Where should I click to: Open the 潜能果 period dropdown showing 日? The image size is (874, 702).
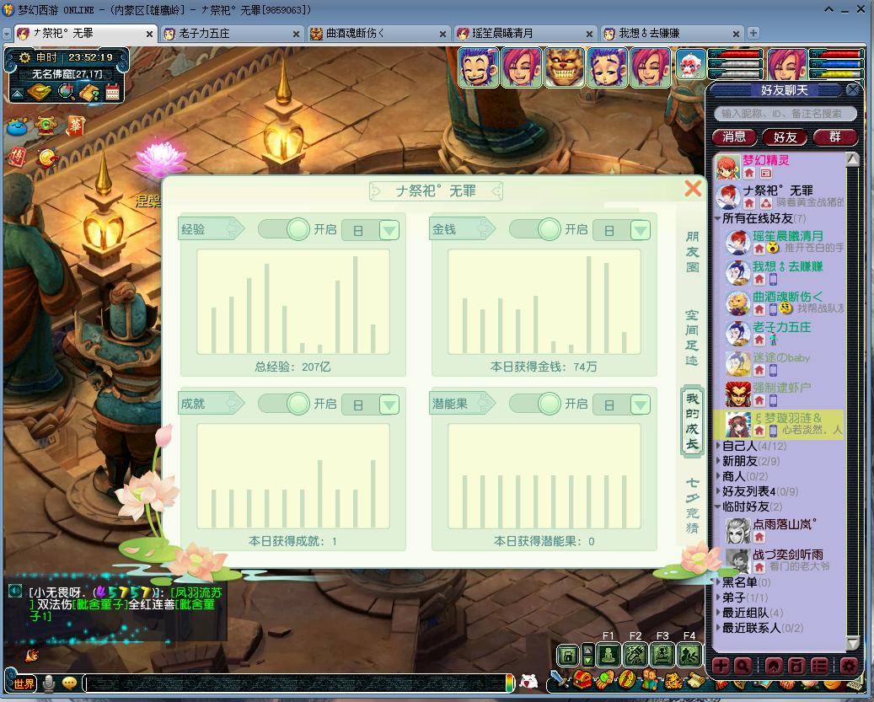pos(622,405)
